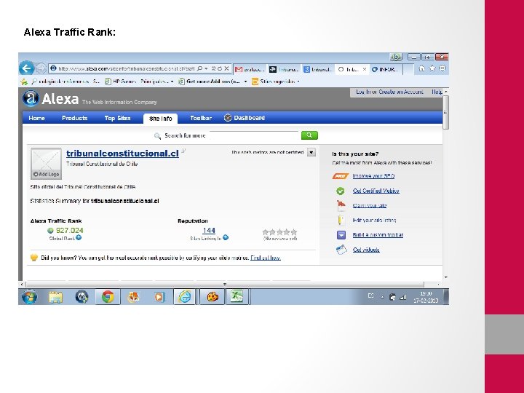
Task: Open the Dashboard menu item
Action: pos(245,118)
